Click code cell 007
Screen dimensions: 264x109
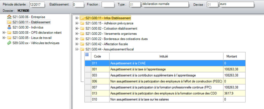pos(100,87)
